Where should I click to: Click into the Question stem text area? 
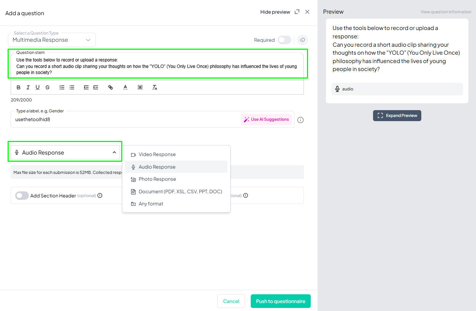click(158, 66)
